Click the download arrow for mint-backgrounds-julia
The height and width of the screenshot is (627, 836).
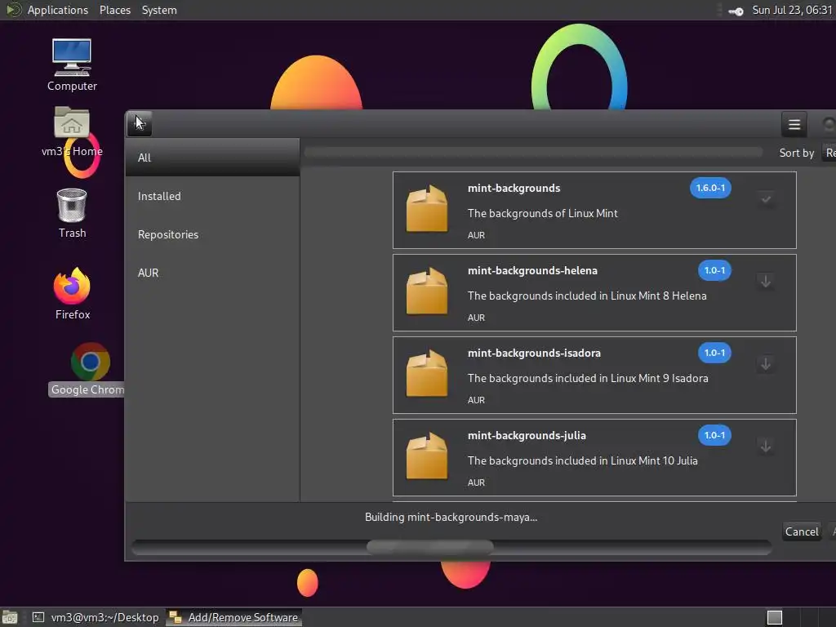click(x=766, y=446)
